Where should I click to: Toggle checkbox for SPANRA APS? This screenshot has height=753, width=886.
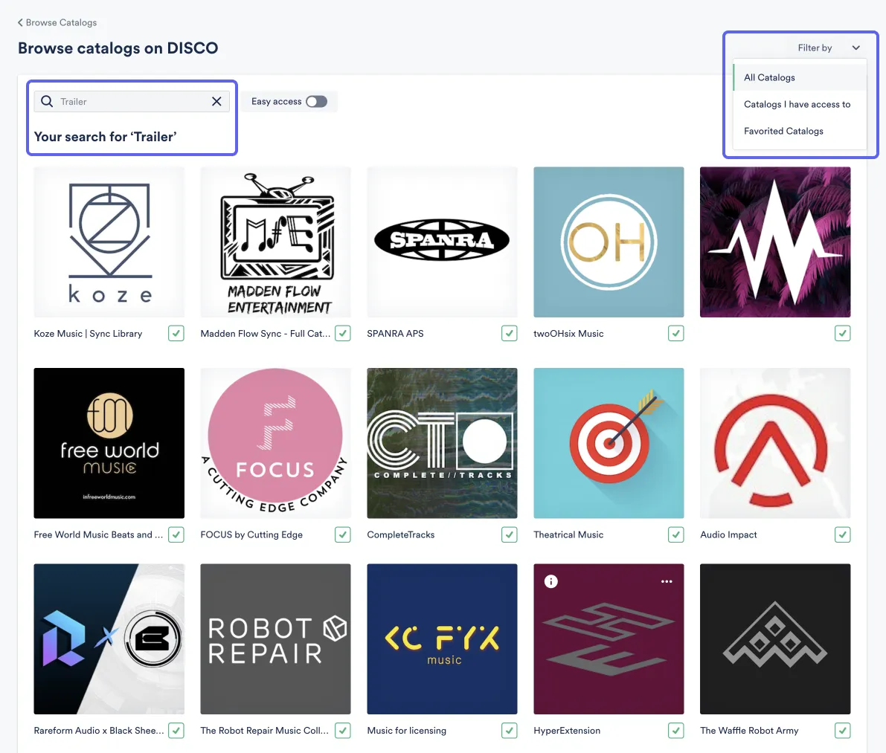pos(509,334)
